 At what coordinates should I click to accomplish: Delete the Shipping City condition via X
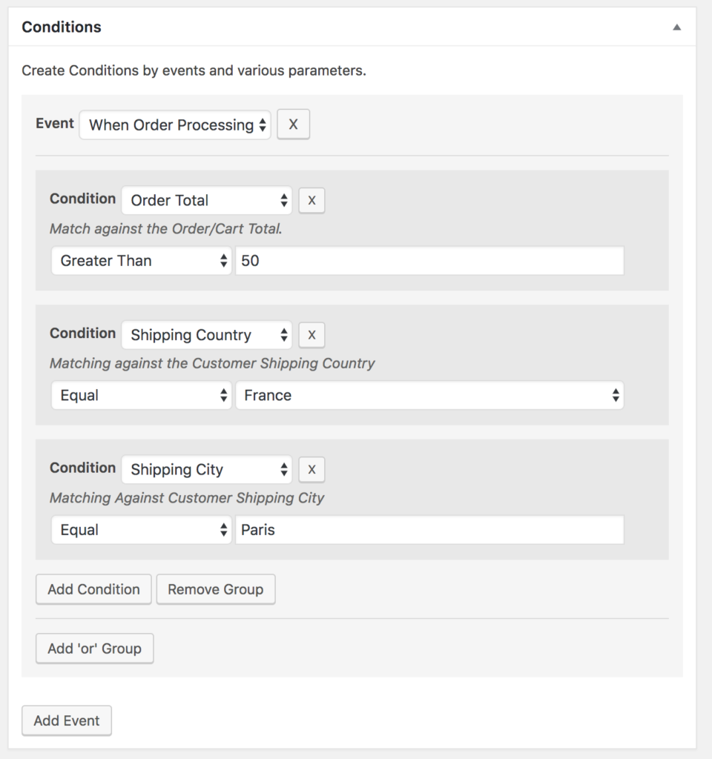pos(311,470)
